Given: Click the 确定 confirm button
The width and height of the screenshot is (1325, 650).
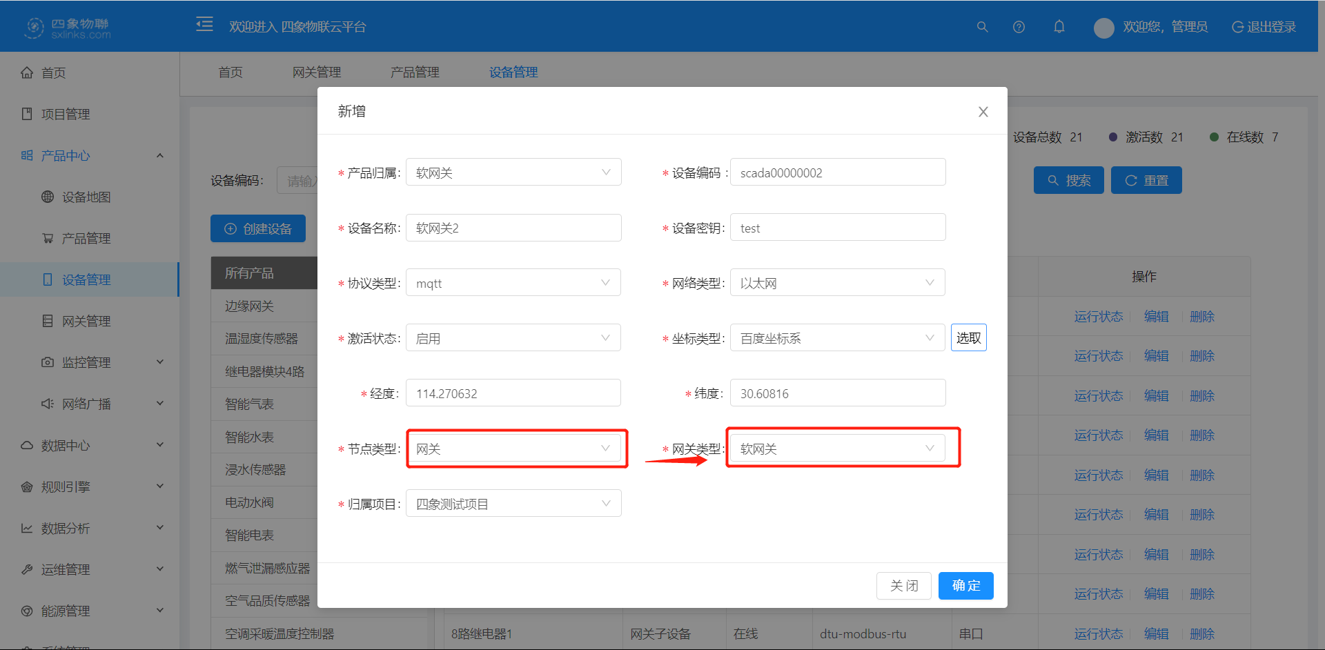Looking at the screenshot, I should coord(965,585).
